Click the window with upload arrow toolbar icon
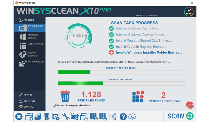 pos(29,116)
